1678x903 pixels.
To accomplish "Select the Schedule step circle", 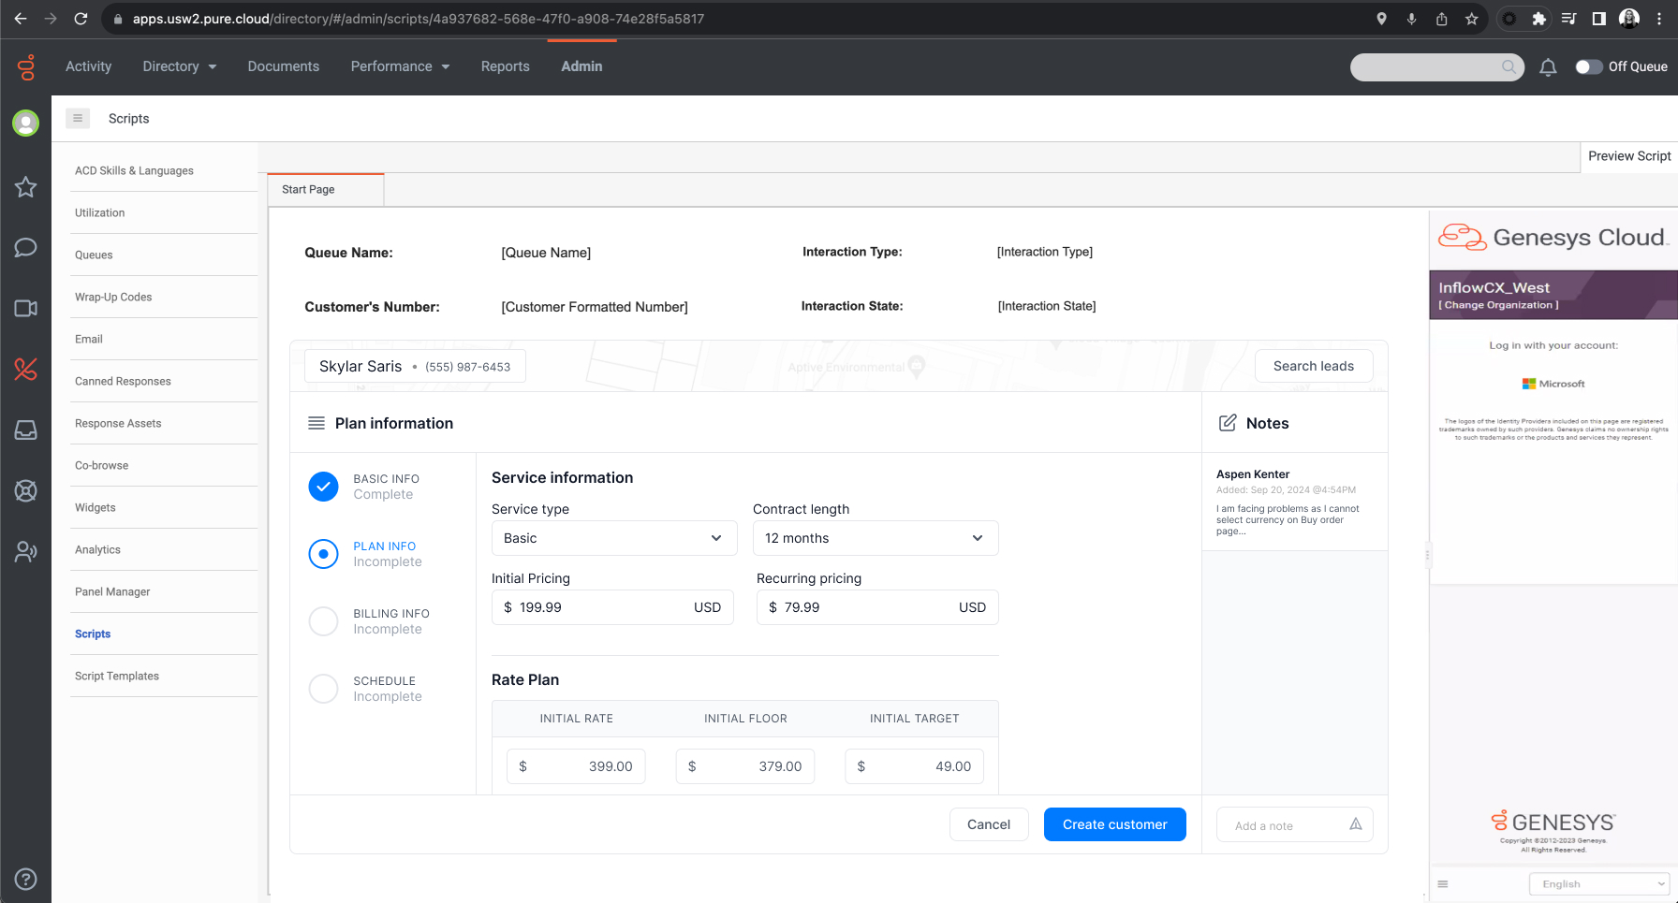I will [323, 689].
